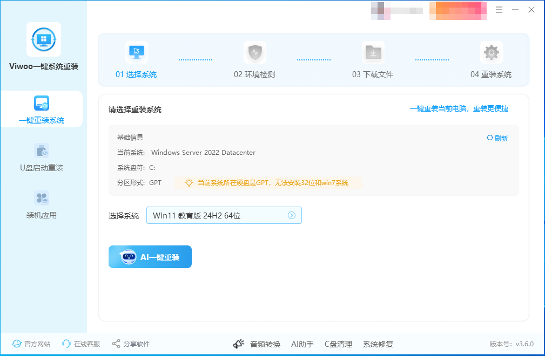545x356 pixels.
Task: Select the 01 选择系统 step label
Action: [136, 74]
